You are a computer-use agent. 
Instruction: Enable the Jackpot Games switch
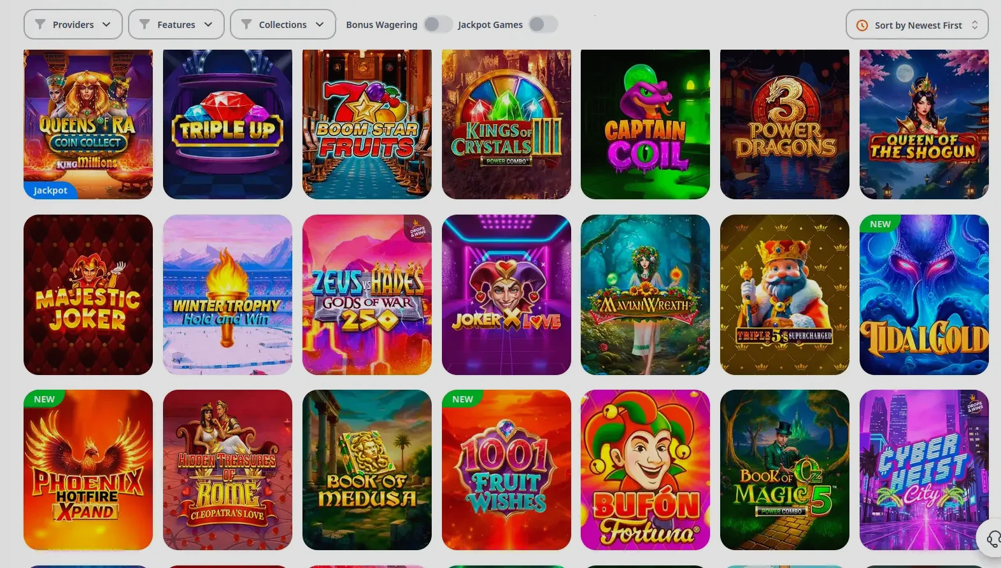point(543,24)
